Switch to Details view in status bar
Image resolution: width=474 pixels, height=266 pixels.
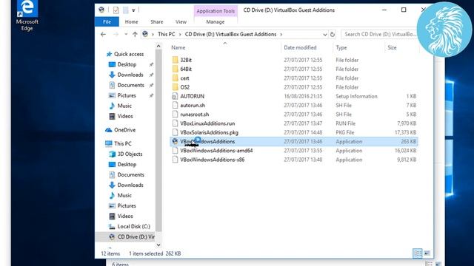[x=418, y=253]
